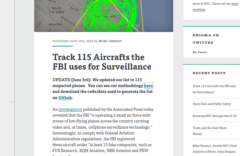Image resolution: width=240 pixels, height=156 pixels.
Task: Click the 'ENIGMA ON TWITTER' widget heading
Action: (206, 39)
